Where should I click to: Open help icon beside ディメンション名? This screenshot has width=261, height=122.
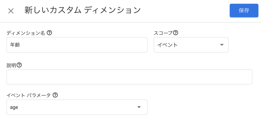(x=49, y=33)
